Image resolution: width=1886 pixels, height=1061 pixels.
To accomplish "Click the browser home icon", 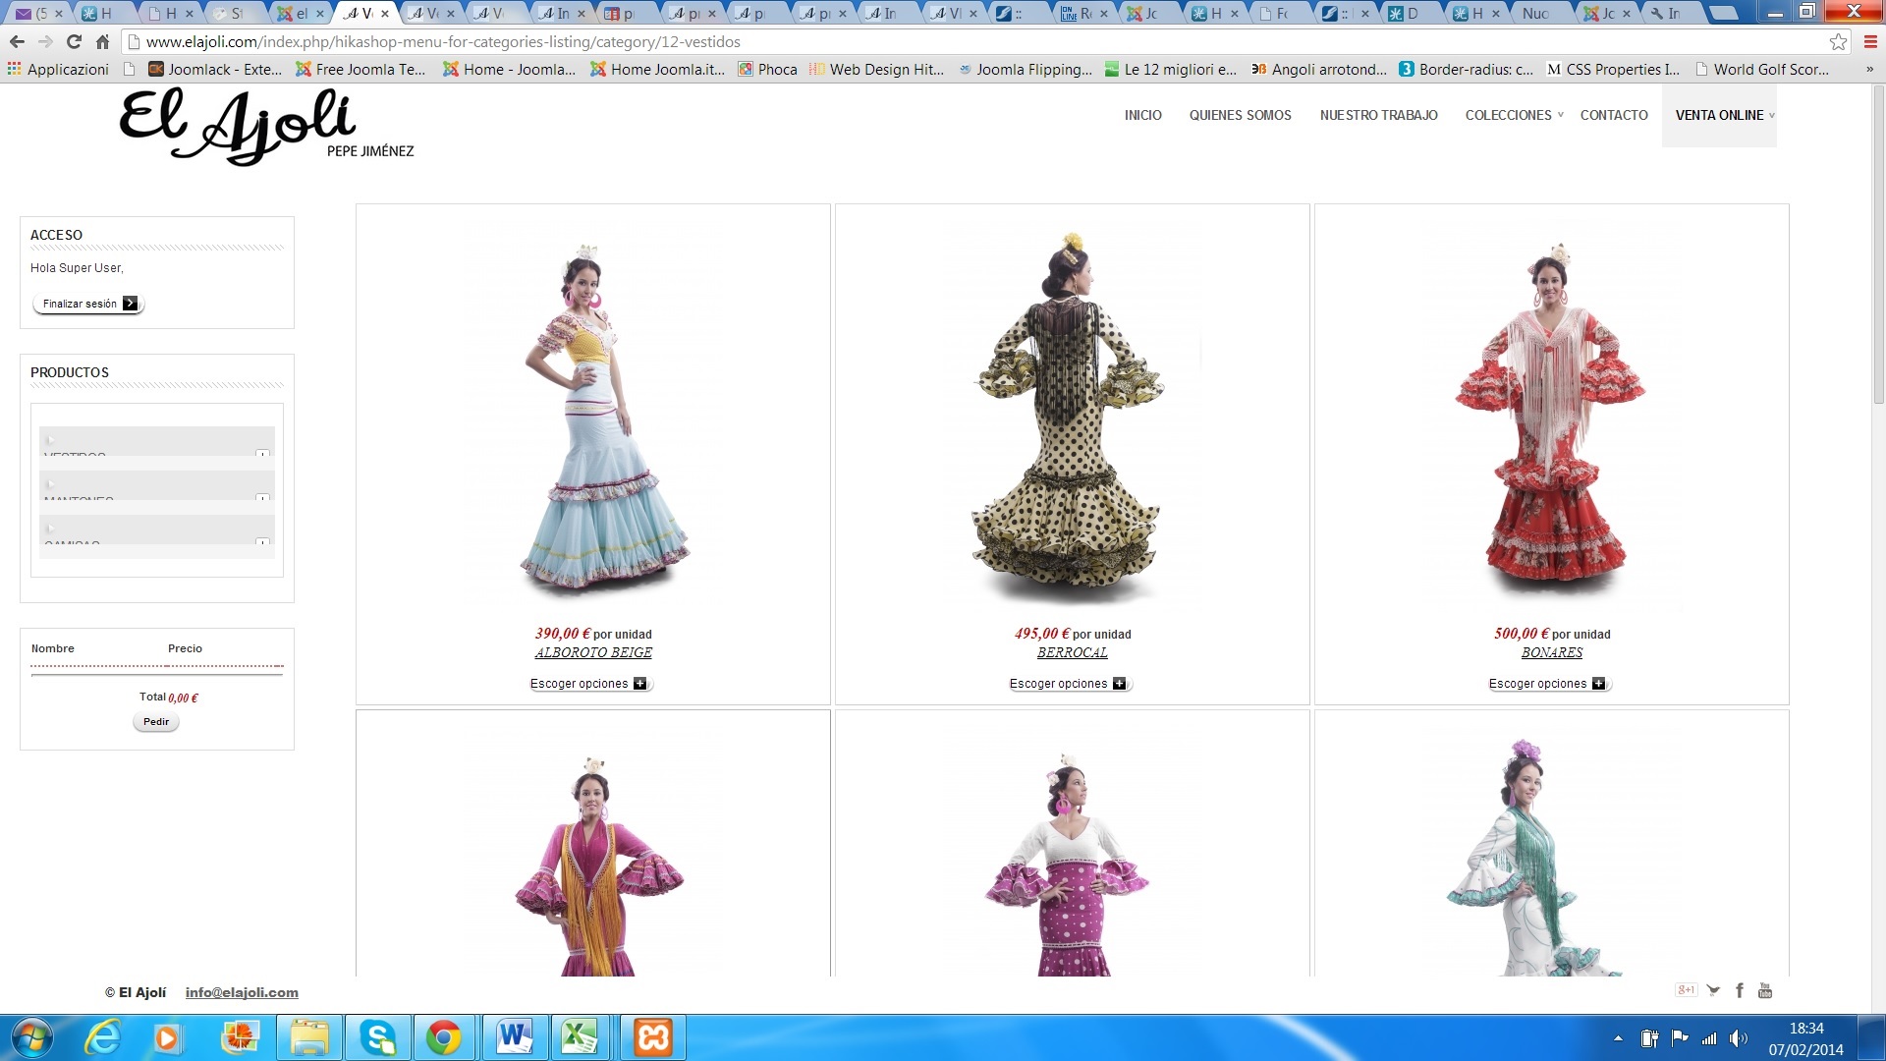I will (102, 41).
